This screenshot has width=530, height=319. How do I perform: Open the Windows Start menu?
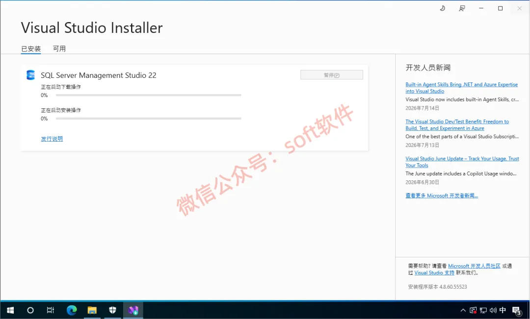click(10, 310)
